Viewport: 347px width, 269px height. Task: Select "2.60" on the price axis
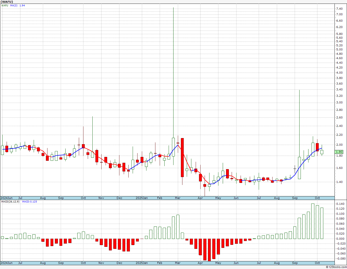pyautogui.click(x=339, y=117)
